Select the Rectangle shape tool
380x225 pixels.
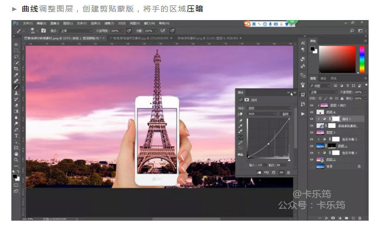point(16,148)
